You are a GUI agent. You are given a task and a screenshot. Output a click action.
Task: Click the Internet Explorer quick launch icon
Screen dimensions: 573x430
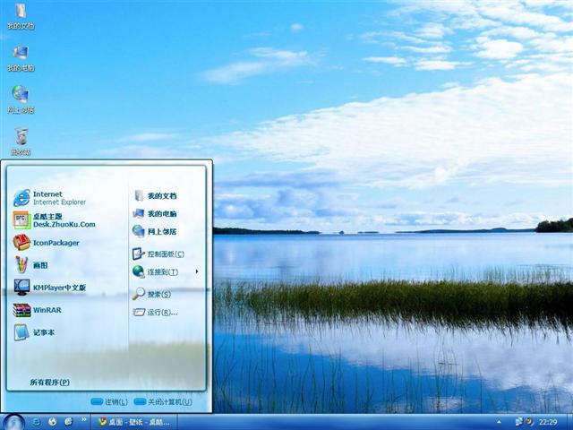(36, 422)
